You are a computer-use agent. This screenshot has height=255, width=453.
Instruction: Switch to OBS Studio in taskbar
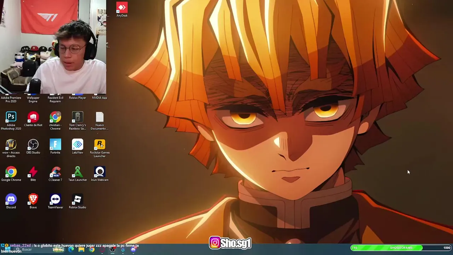(x=113, y=250)
